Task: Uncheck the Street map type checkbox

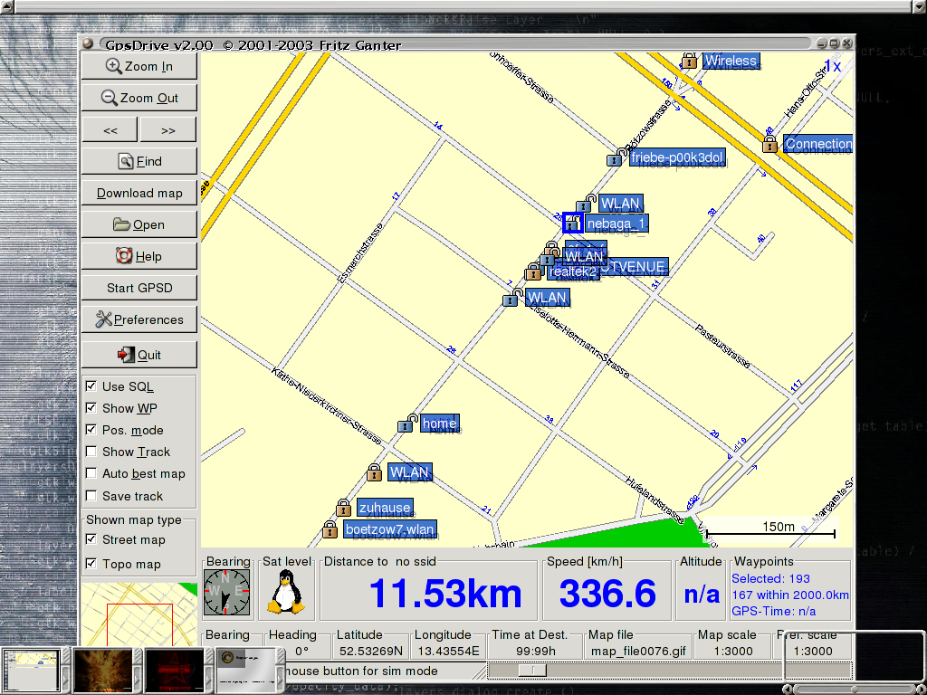Action: [x=91, y=539]
